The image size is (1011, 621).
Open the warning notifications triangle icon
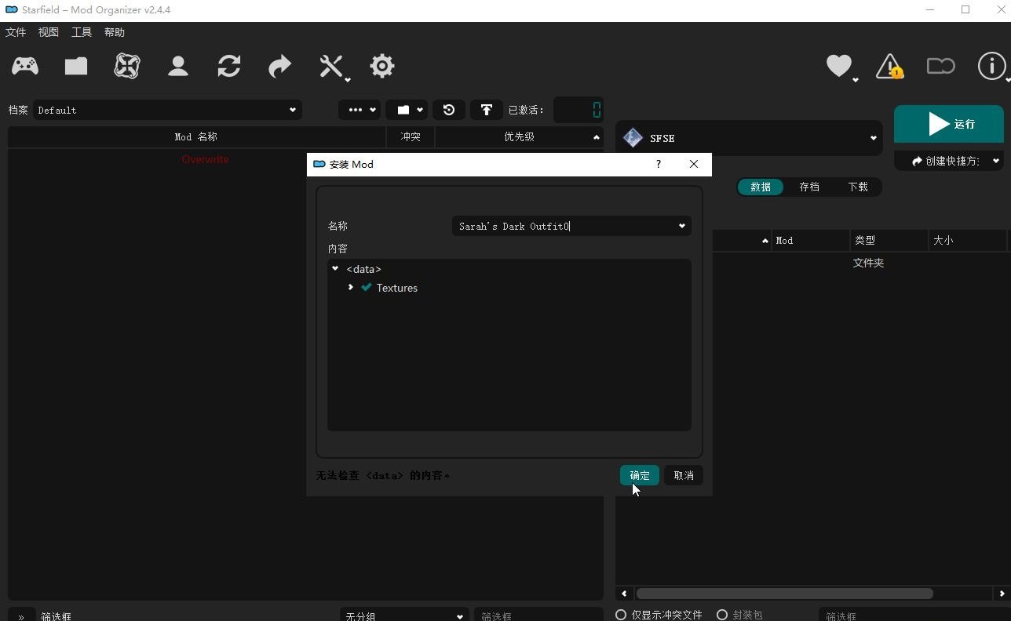889,66
